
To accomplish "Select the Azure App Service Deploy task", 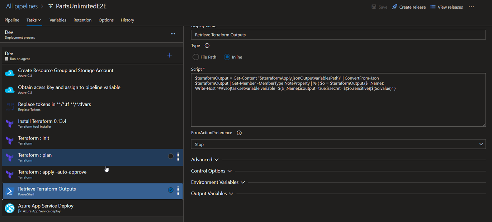I will click(93, 208).
